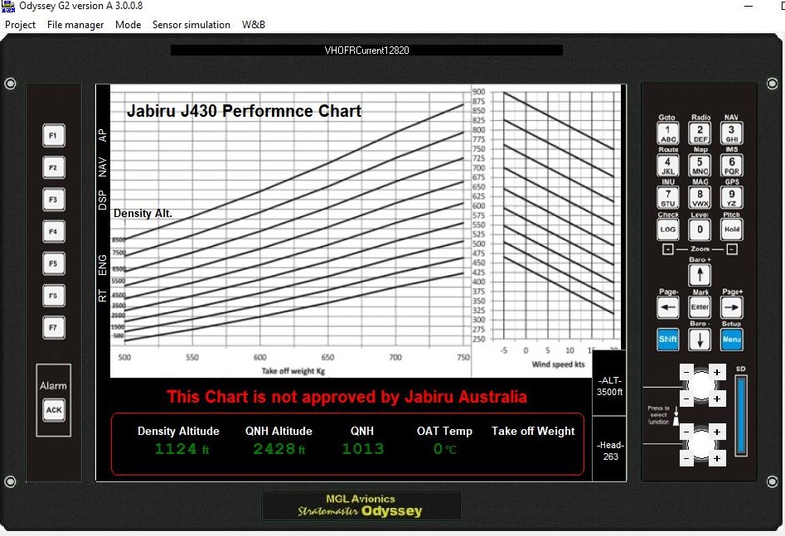Image resolution: width=785 pixels, height=536 pixels.
Task: Tap the Check LOG key
Action: 668,229
